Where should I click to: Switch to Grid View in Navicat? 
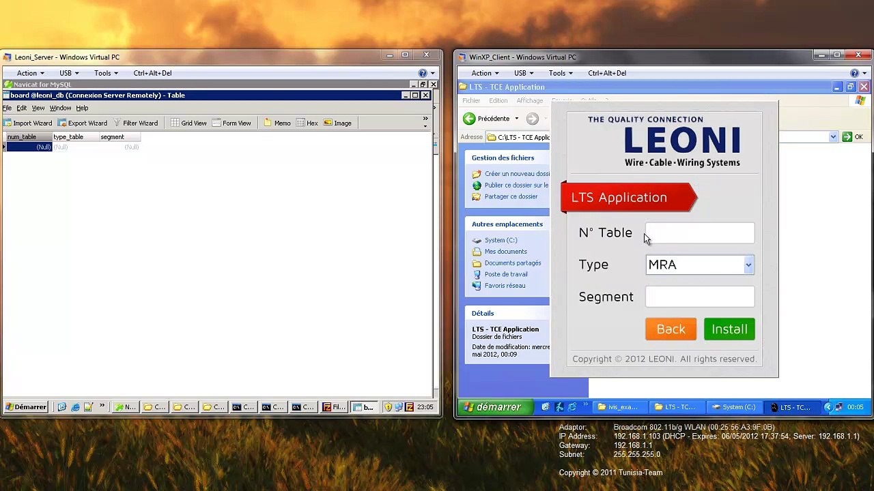(188, 123)
